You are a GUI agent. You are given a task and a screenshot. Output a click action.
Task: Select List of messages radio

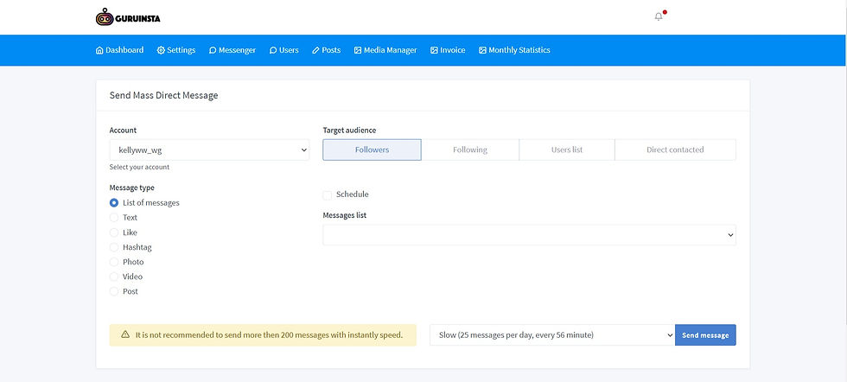pyautogui.click(x=114, y=203)
